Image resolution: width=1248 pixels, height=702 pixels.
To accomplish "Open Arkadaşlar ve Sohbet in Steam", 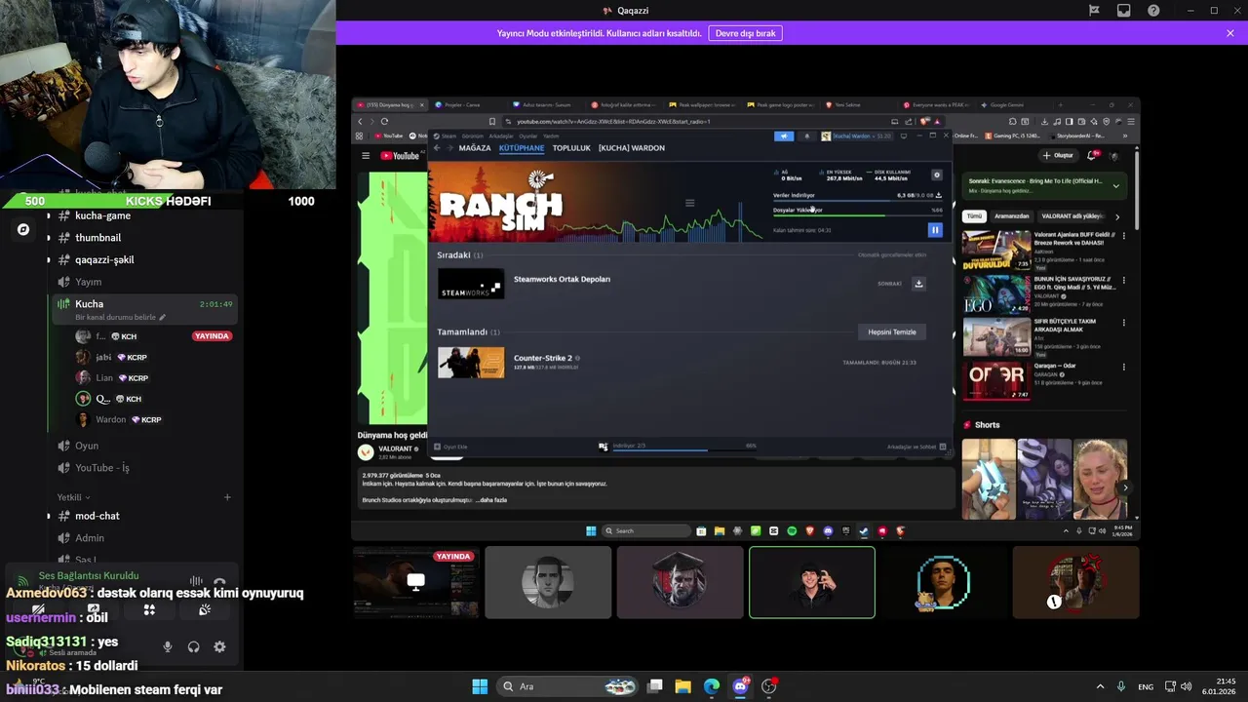I will 916,447.
